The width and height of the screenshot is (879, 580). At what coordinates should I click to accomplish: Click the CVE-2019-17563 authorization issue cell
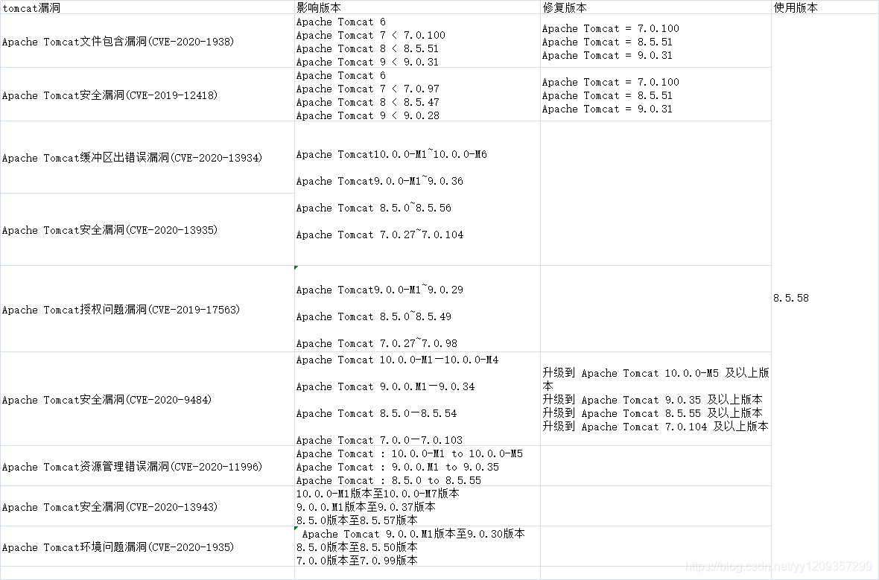click(147, 309)
